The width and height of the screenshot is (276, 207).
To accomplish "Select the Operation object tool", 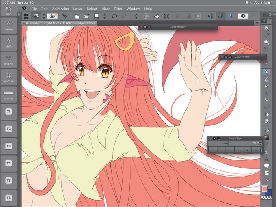I will coord(267,43).
